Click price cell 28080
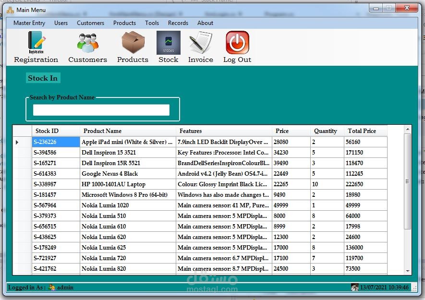Viewport: 425px width, 300px height. [x=291, y=142]
